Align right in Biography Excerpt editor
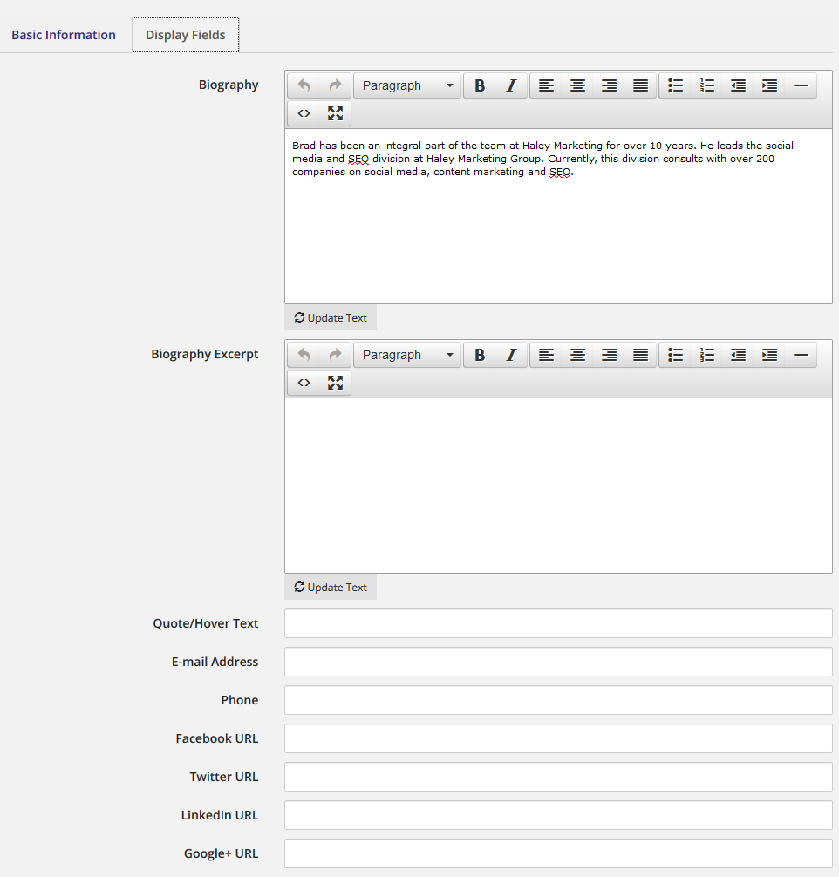Screen dimensions: 839x877 click(609, 355)
